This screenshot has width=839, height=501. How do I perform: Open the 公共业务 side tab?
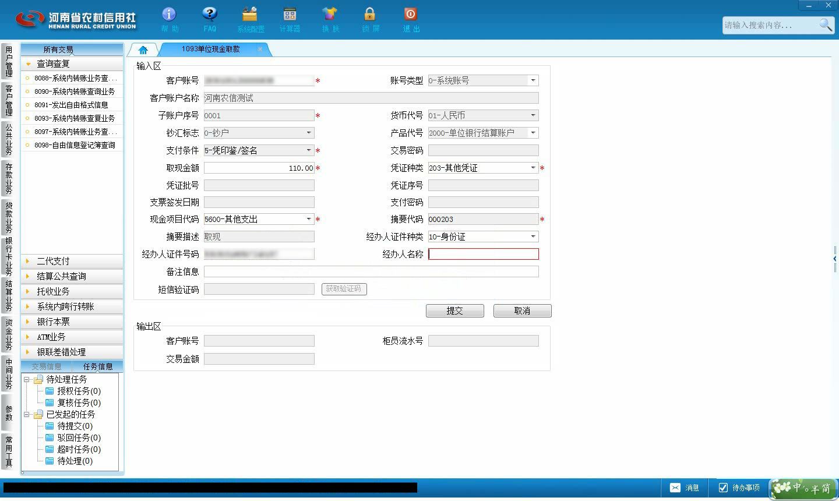point(9,139)
